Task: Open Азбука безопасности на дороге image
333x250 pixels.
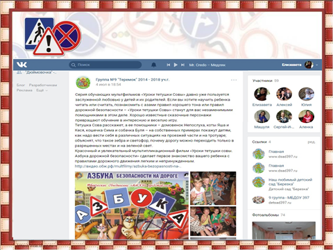Action: (132, 206)
